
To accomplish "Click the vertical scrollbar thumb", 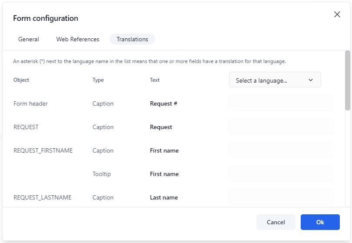I will pyautogui.click(x=347, y=80).
